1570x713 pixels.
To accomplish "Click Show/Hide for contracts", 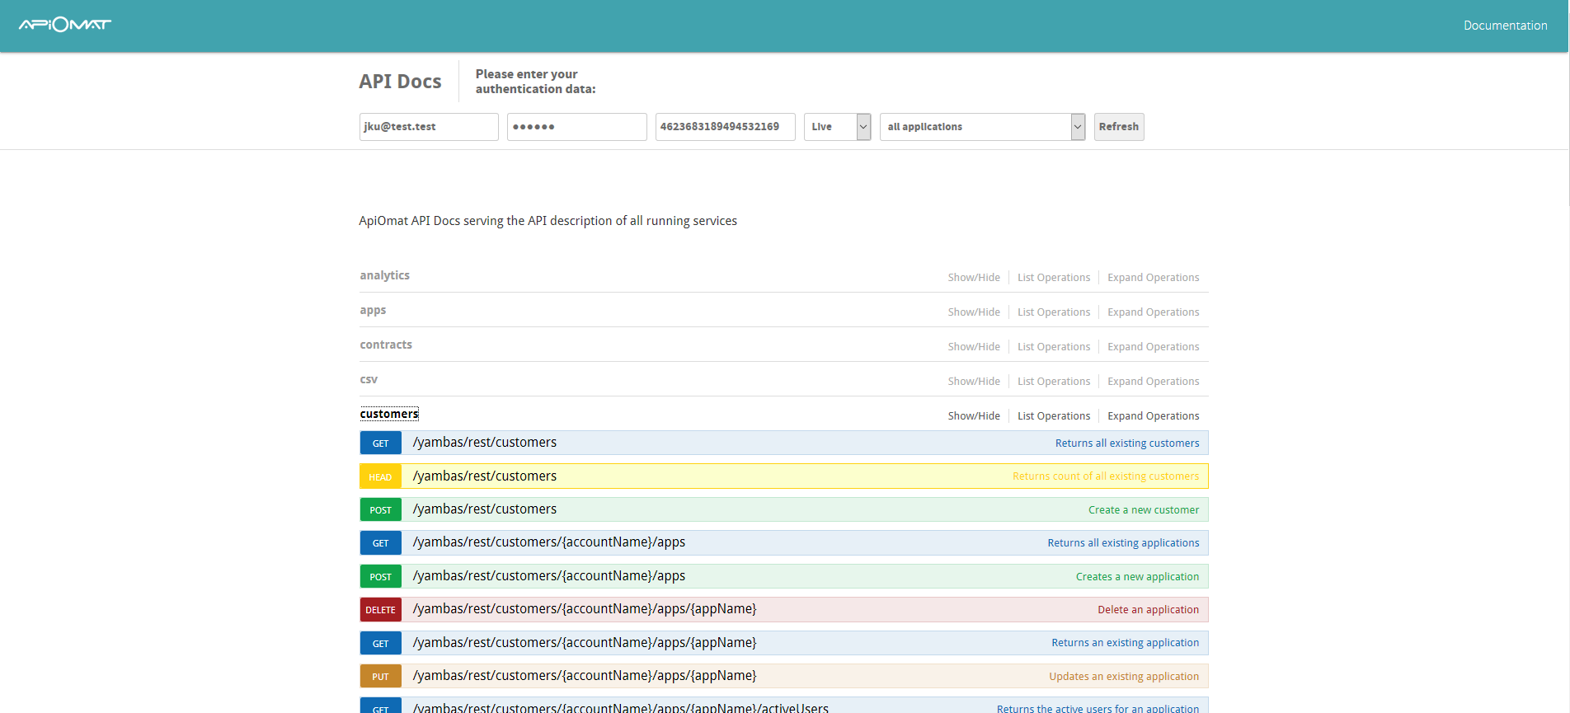I will click(x=974, y=347).
